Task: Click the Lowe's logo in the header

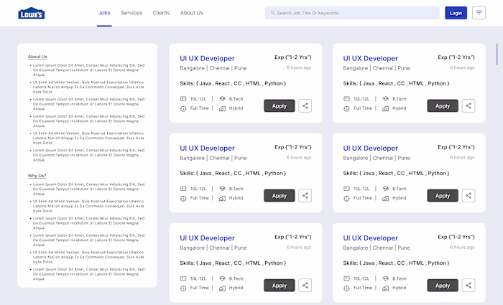Action: point(32,13)
